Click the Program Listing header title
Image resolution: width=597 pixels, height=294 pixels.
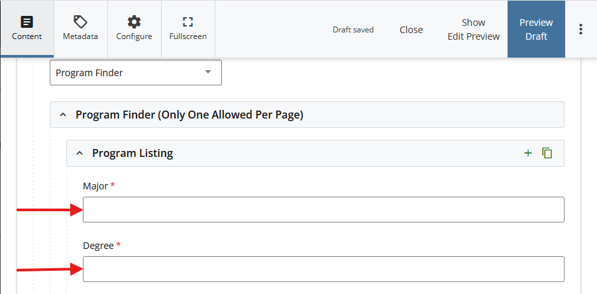pyautogui.click(x=133, y=153)
